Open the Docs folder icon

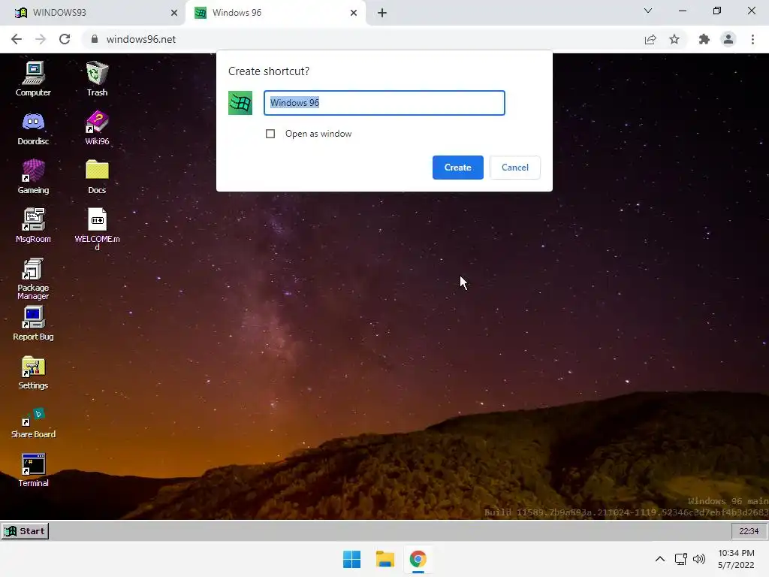click(97, 177)
